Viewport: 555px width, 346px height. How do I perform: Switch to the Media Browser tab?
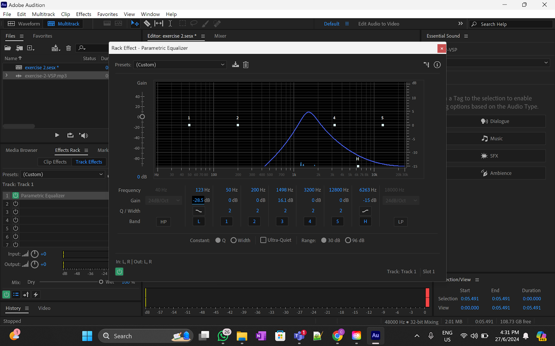click(x=22, y=150)
